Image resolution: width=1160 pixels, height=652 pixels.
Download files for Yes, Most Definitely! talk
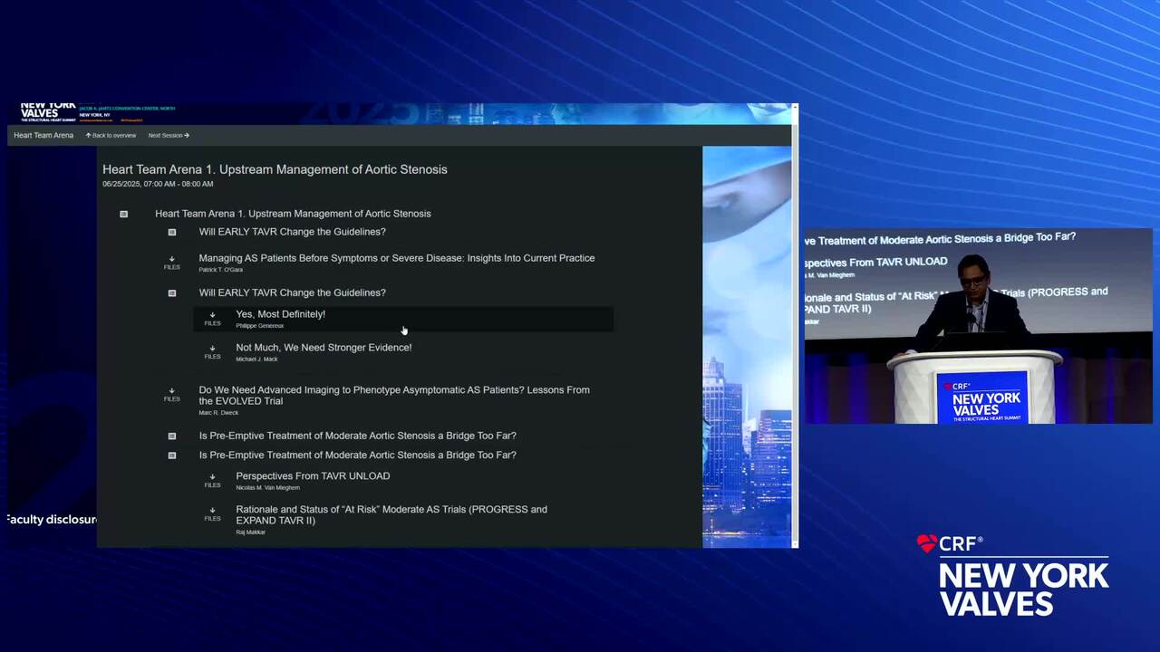coord(212,319)
